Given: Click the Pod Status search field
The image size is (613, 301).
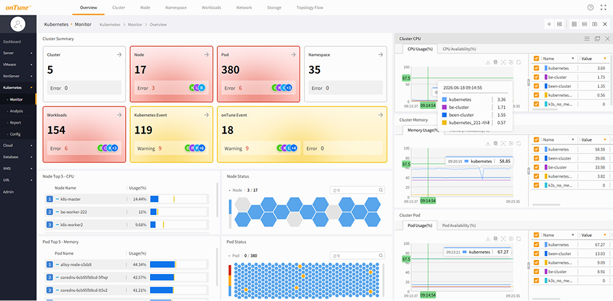Looking at the screenshot, I should point(357,255).
